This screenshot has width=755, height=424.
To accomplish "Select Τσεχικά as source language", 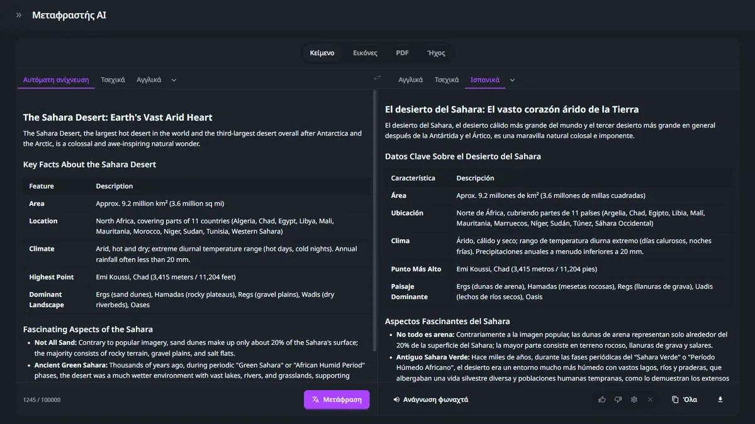I will click(x=113, y=80).
